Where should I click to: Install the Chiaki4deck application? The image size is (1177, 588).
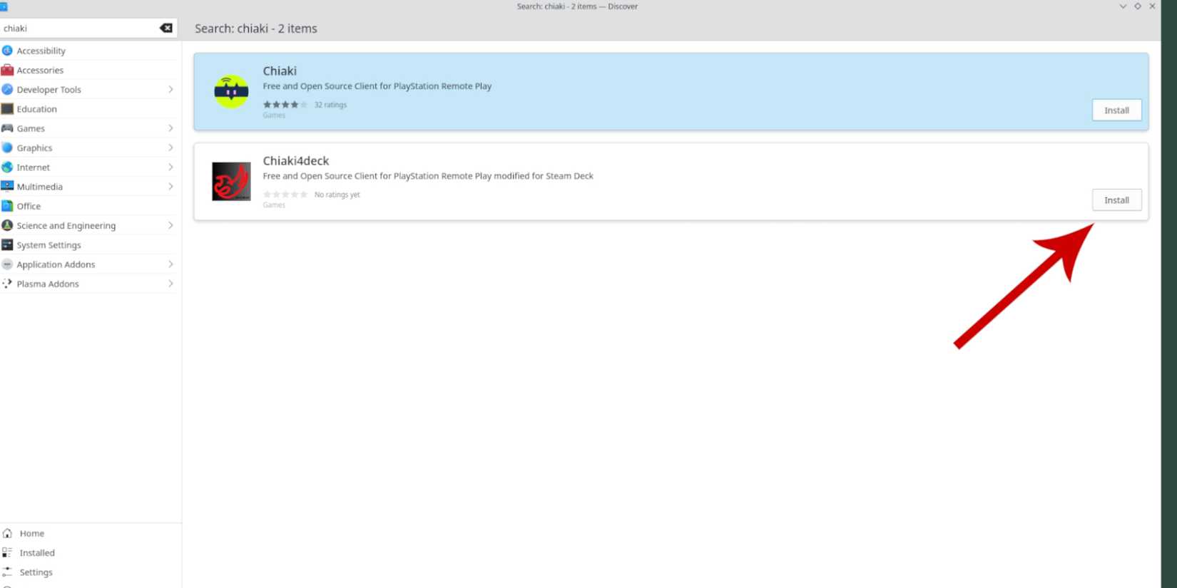1116,200
